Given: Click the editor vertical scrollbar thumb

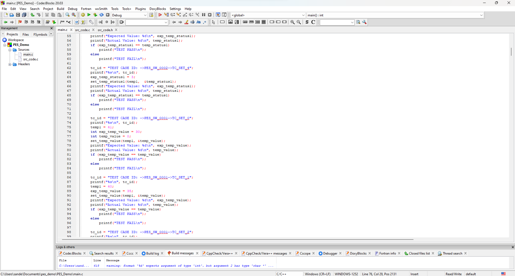Looking at the screenshot, I should (x=511, y=52).
